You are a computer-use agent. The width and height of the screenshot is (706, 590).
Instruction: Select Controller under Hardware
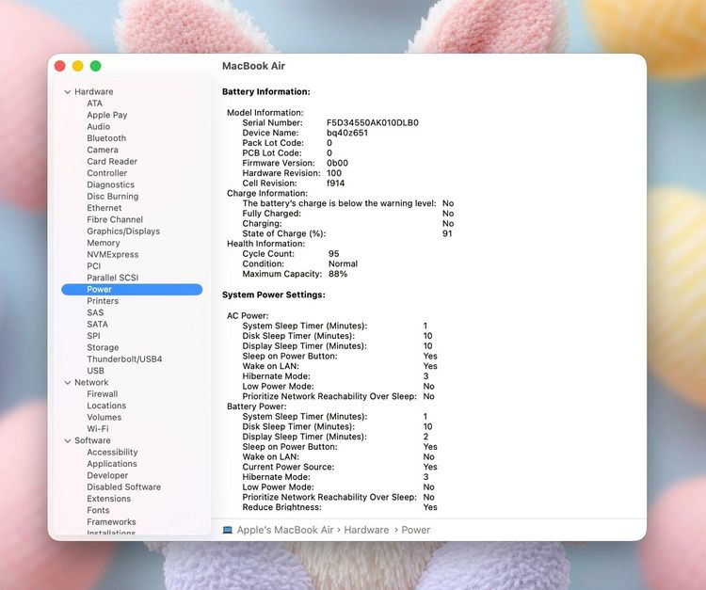pyautogui.click(x=107, y=173)
